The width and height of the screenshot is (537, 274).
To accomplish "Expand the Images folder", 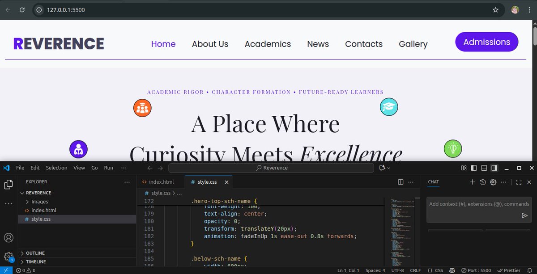I will tap(39, 202).
